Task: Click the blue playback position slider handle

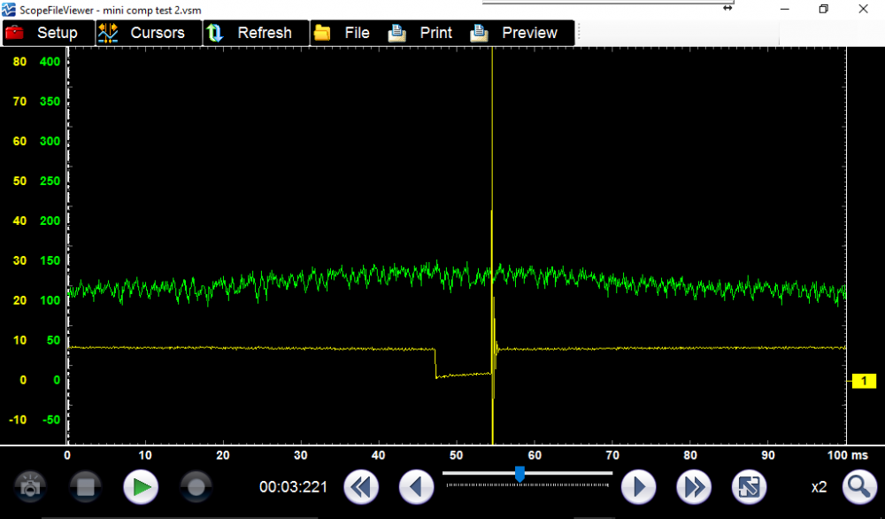Action: (519, 475)
